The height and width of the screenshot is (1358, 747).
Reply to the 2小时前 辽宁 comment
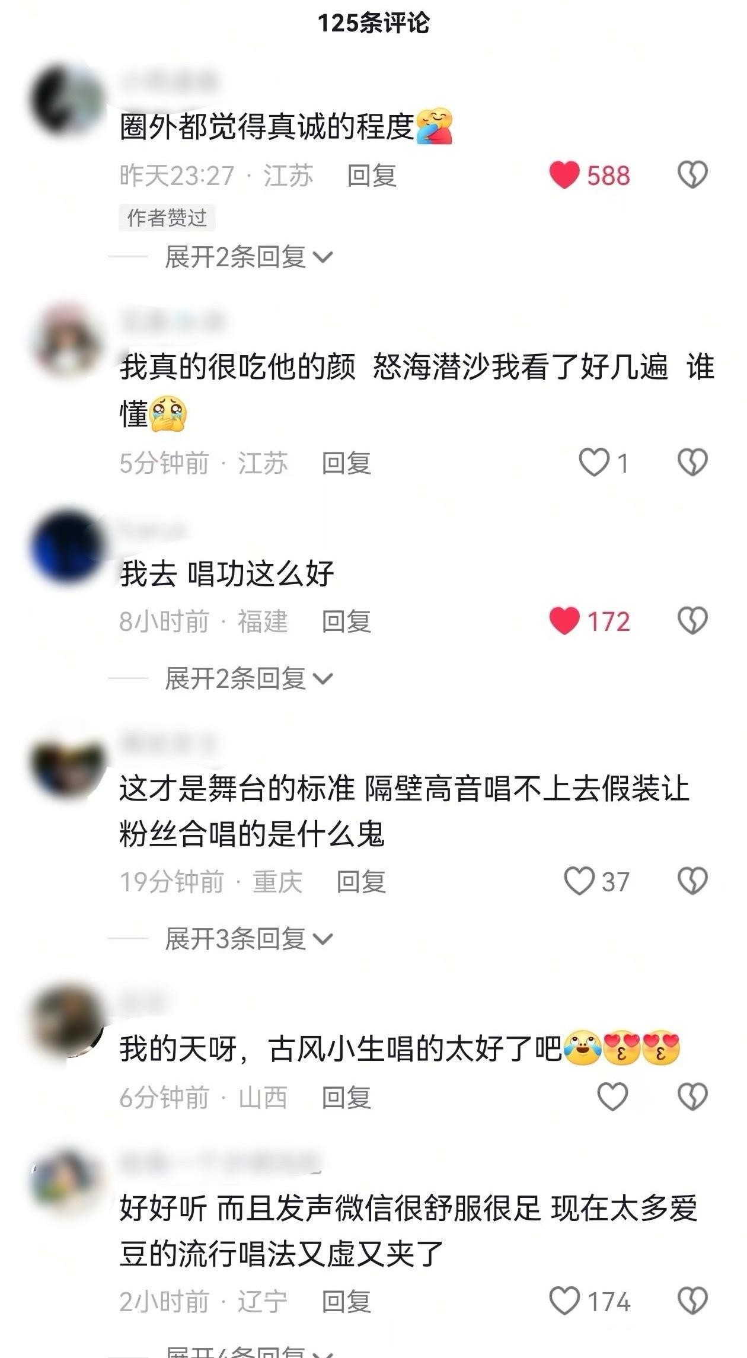(346, 1302)
